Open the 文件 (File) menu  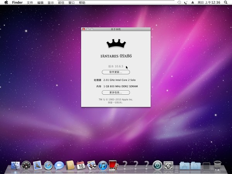click(30, 2)
